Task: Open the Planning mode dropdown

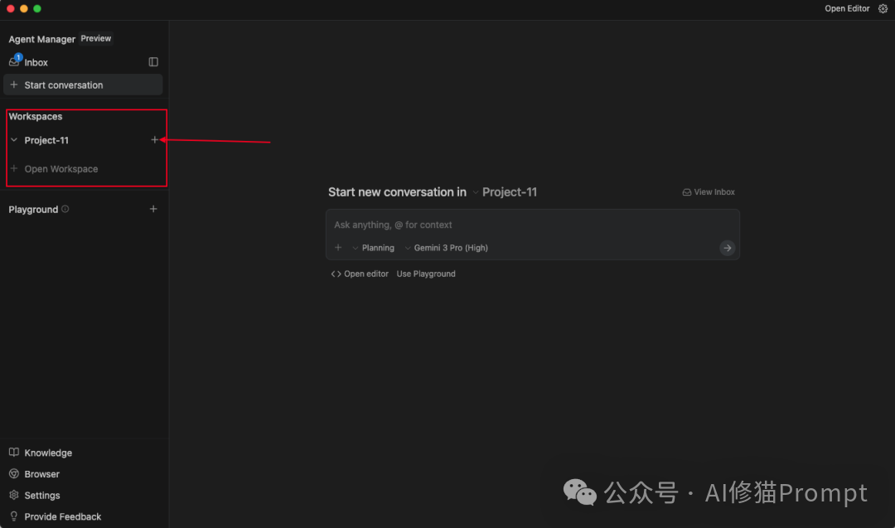Action: 372,247
